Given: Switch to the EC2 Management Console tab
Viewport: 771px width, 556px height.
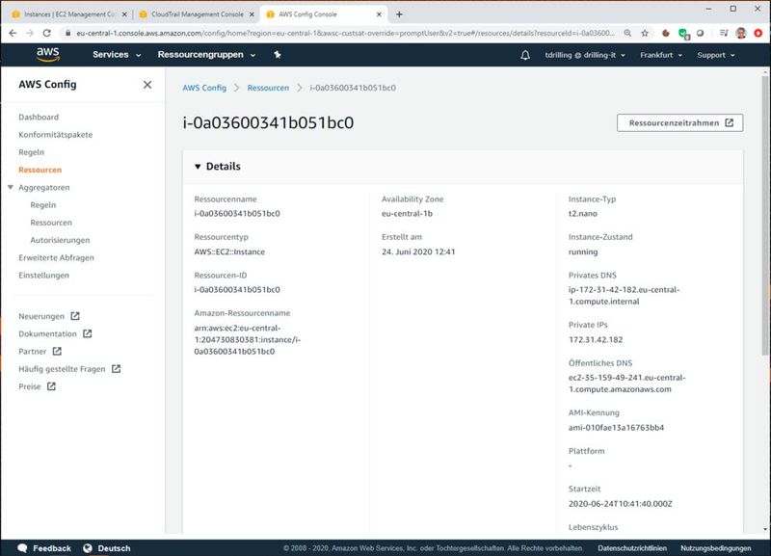Looking at the screenshot, I should 69,14.
